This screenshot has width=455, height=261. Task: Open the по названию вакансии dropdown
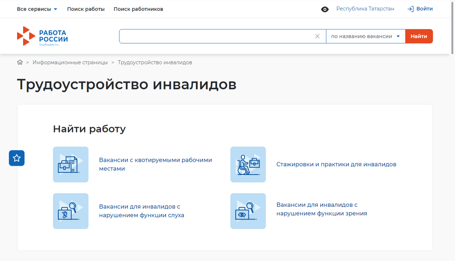[x=366, y=36]
